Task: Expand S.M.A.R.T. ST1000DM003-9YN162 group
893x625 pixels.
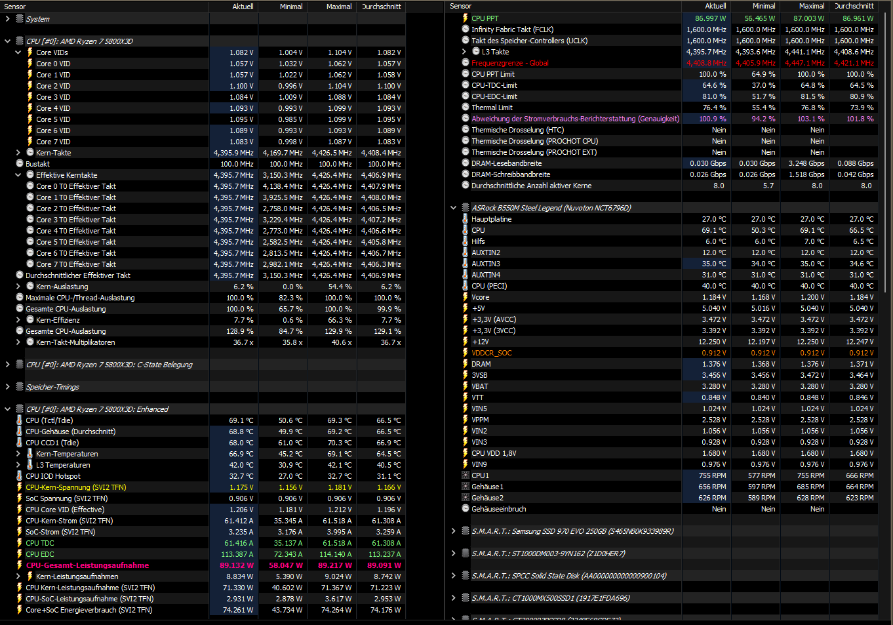Action: coord(453,554)
